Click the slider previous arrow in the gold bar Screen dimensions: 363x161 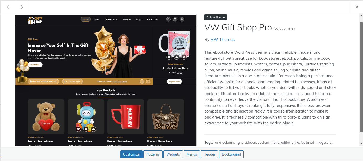(142, 81)
